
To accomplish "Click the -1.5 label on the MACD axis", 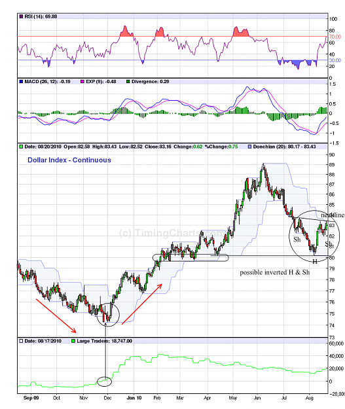I will (333, 143).
